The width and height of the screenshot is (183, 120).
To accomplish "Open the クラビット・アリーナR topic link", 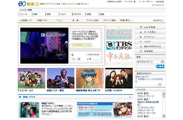I will point(146,113).
